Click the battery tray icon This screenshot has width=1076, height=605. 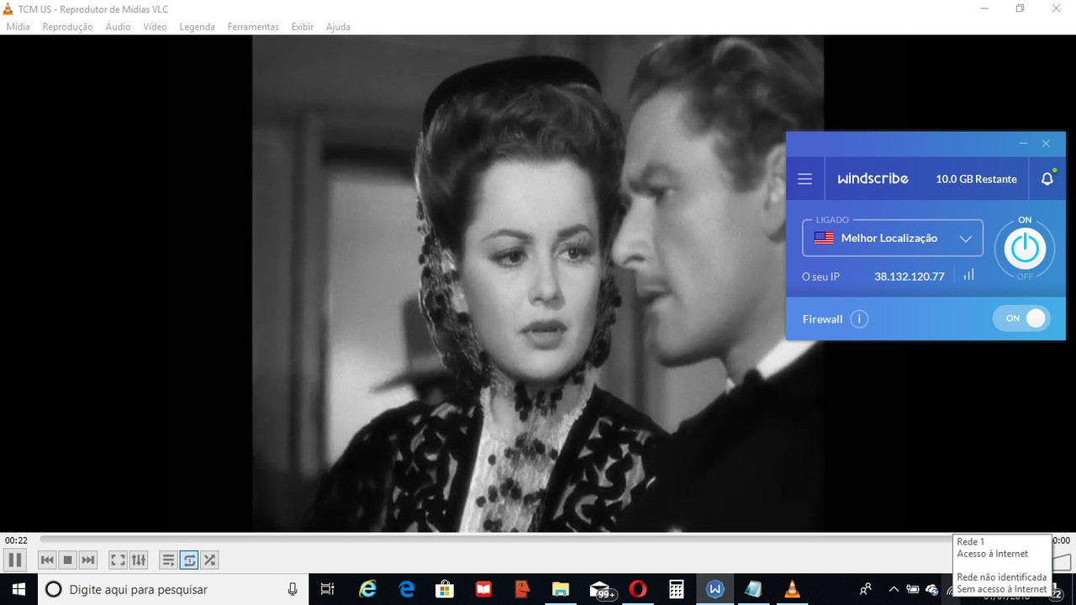[912, 589]
